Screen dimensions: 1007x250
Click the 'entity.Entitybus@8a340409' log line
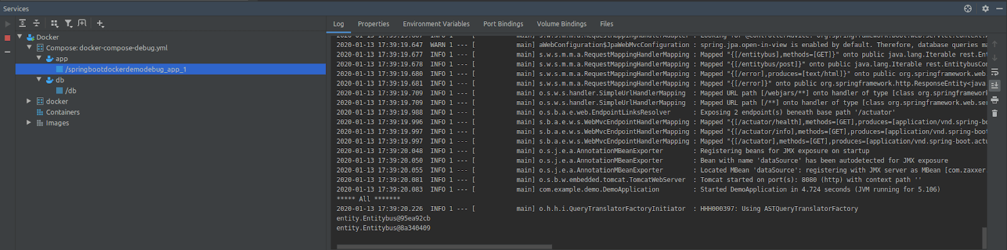point(383,228)
